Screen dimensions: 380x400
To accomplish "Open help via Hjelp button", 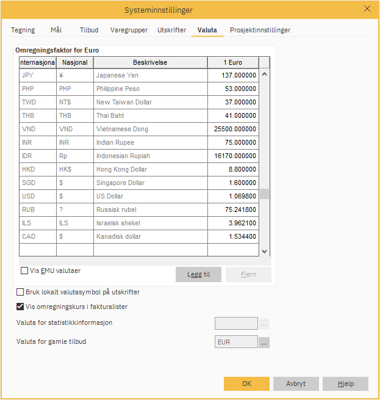I will coord(345,384).
